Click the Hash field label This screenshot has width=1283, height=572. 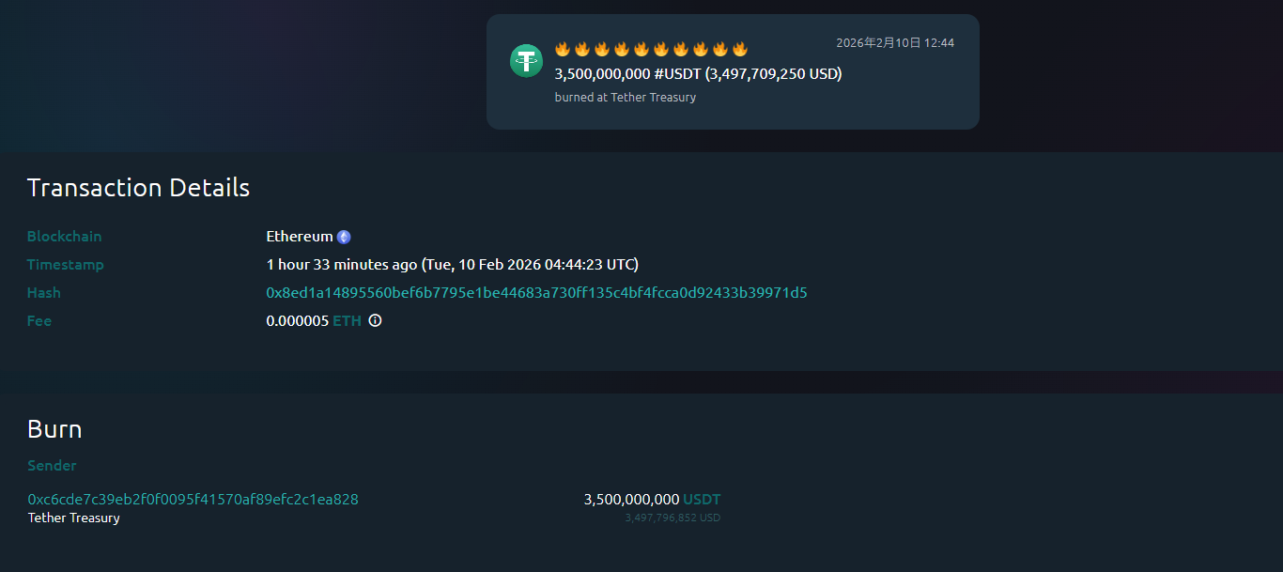43,293
